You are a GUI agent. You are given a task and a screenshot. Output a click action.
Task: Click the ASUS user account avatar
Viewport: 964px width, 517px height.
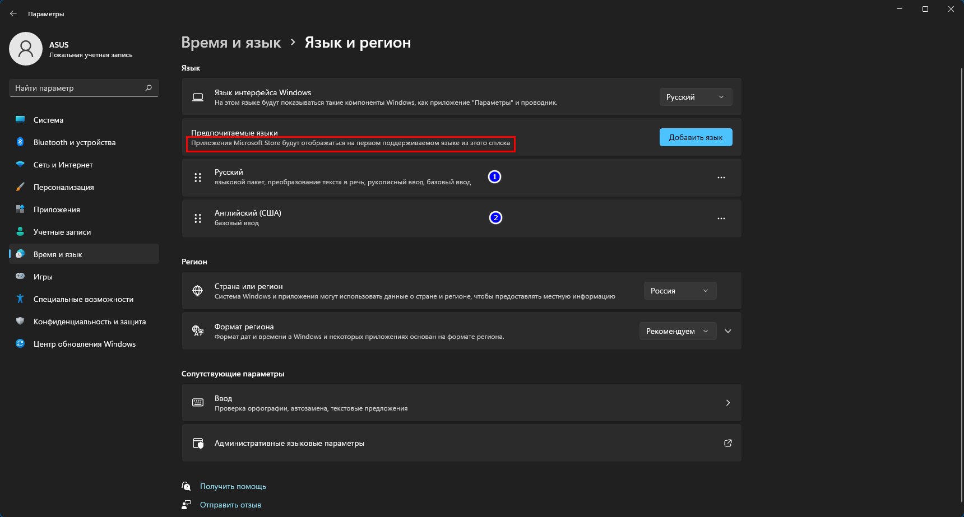26,49
